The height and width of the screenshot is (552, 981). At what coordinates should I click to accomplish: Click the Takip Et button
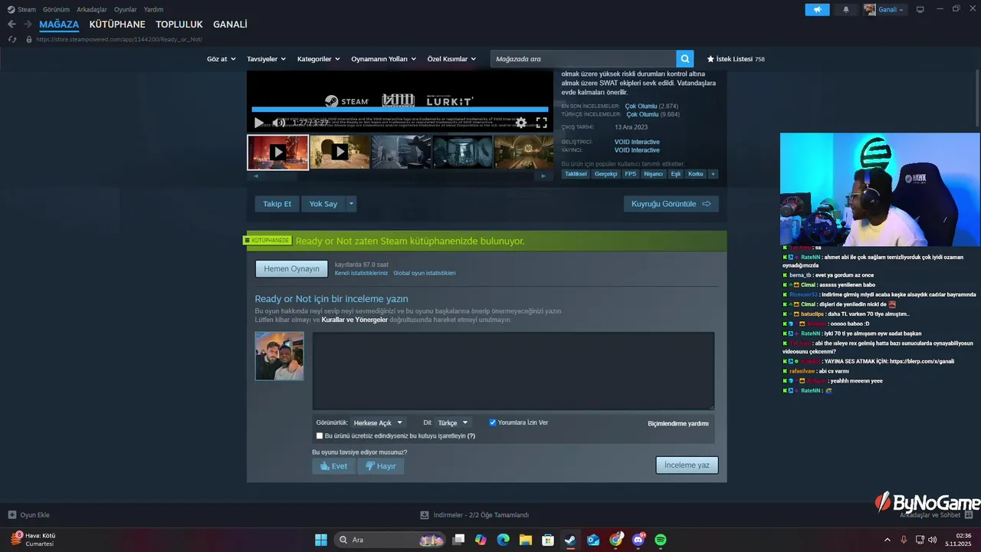tap(277, 204)
